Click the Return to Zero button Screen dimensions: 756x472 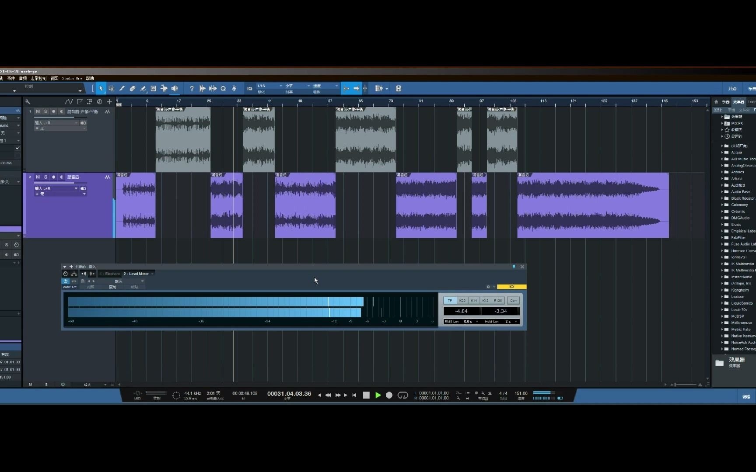click(x=354, y=395)
